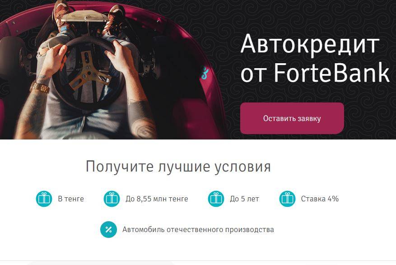Click the "Автокредит" title word
This screenshot has width=396, height=265.
310,44
